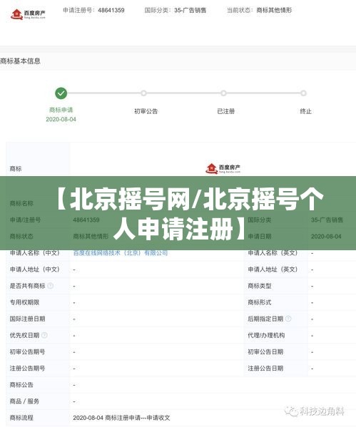The height and width of the screenshot is (427, 356).
Task: Click the 申请注册号 48641359 text in the header
Action: [x=93, y=11]
